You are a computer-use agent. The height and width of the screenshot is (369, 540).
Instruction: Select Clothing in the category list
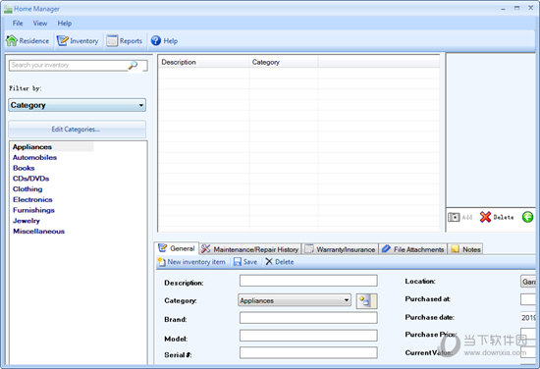[27, 189]
